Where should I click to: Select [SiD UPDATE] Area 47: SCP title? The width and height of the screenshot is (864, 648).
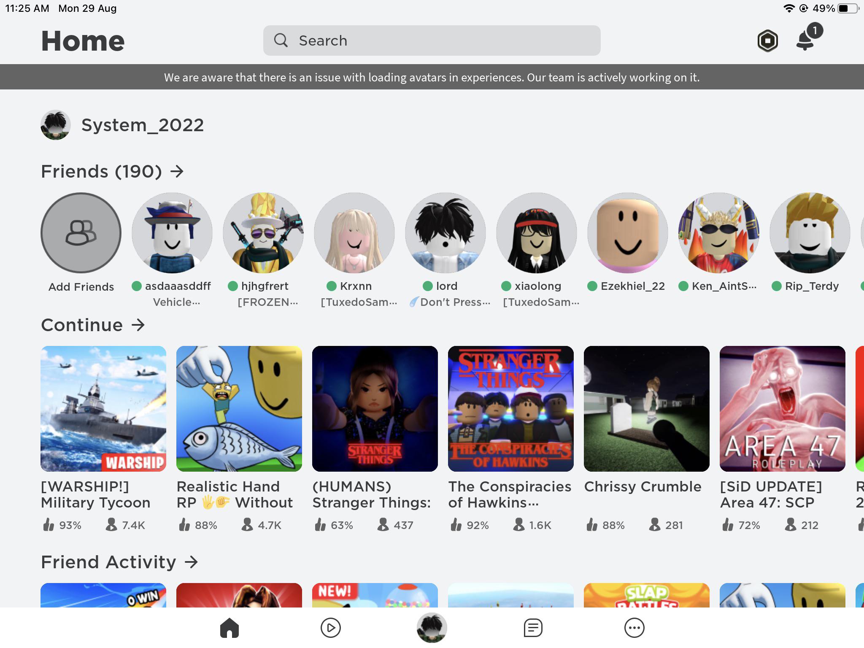(x=771, y=494)
